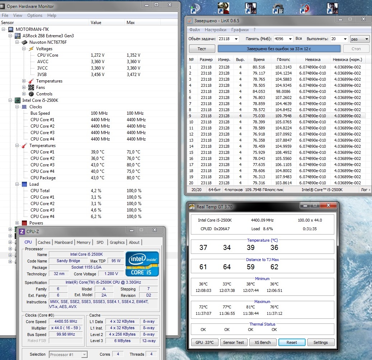Screen dimensions: 372x360
Task: Click the red Powers icon
Action: click(24, 223)
